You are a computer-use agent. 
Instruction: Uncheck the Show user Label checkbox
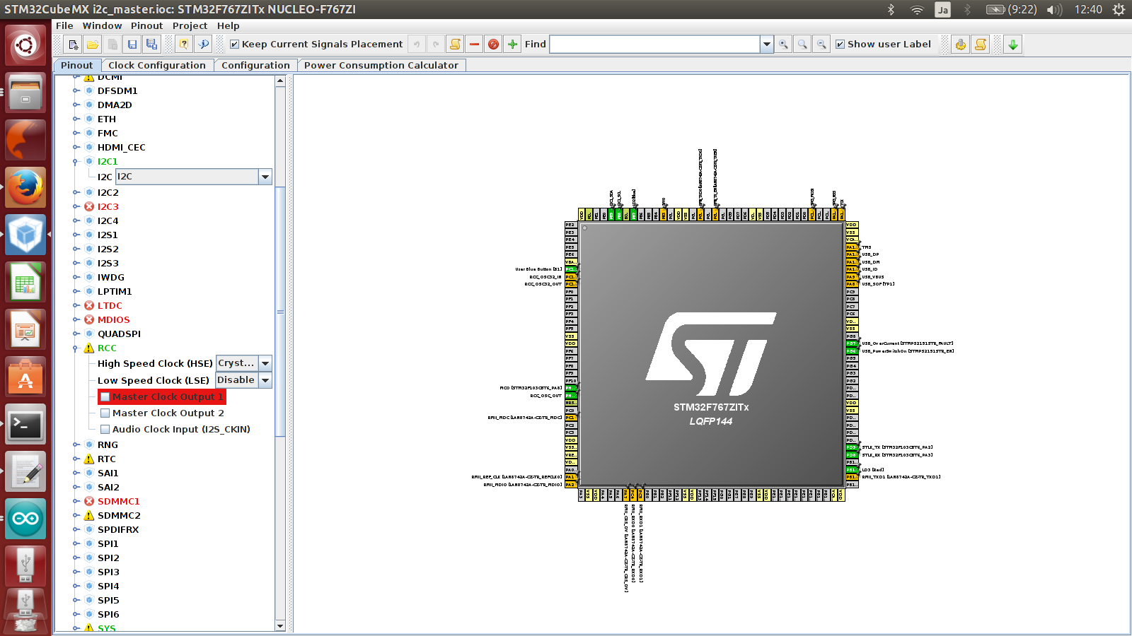pyautogui.click(x=841, y=45)
